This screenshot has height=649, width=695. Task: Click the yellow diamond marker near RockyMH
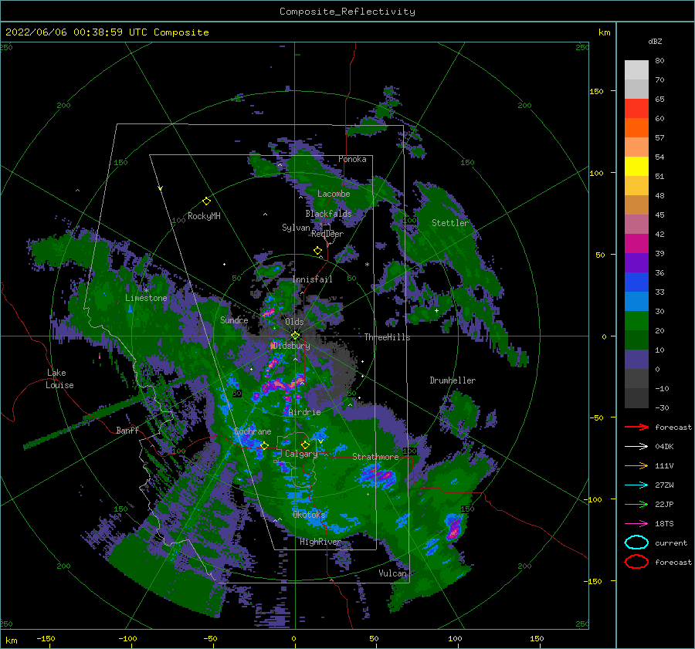[x=206, y=201]
